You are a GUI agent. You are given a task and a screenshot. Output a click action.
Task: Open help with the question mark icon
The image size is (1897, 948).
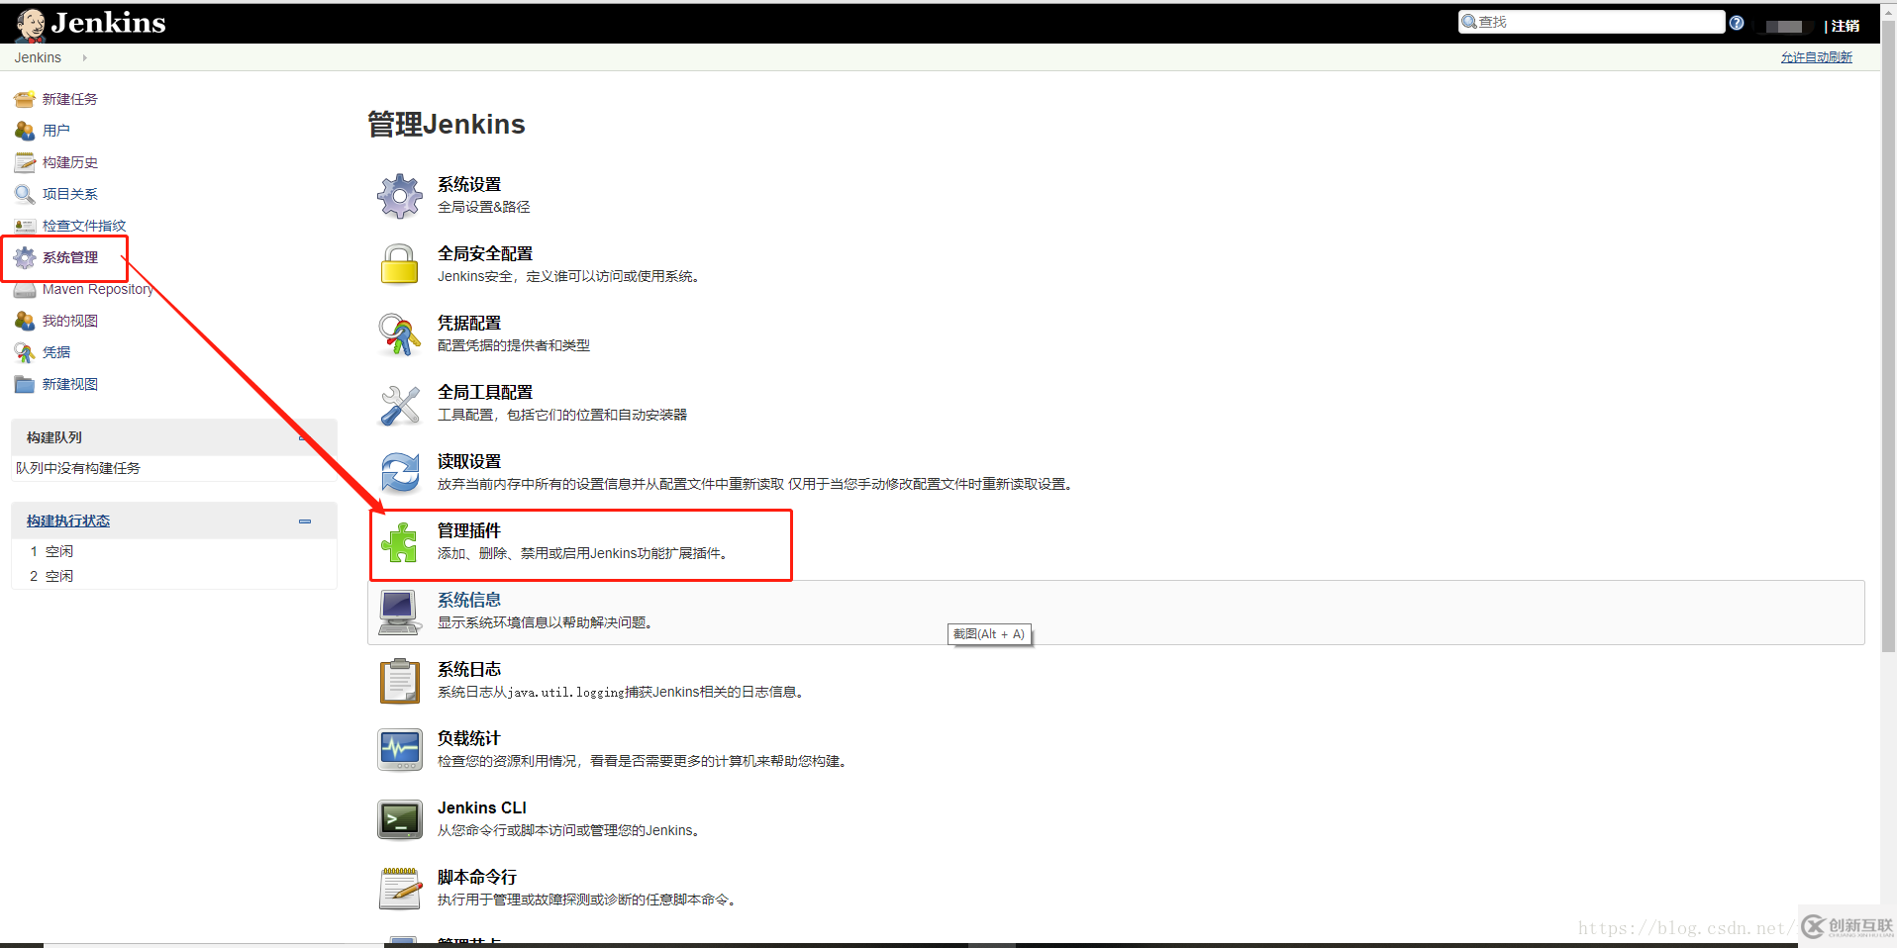tap(1736, 22)
